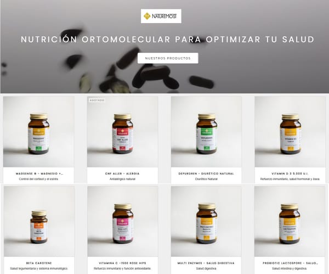The width and height of the screenshot is (329, 274).
Task: Select the CNF Aller product photo
Action: (x=122, y=132)
